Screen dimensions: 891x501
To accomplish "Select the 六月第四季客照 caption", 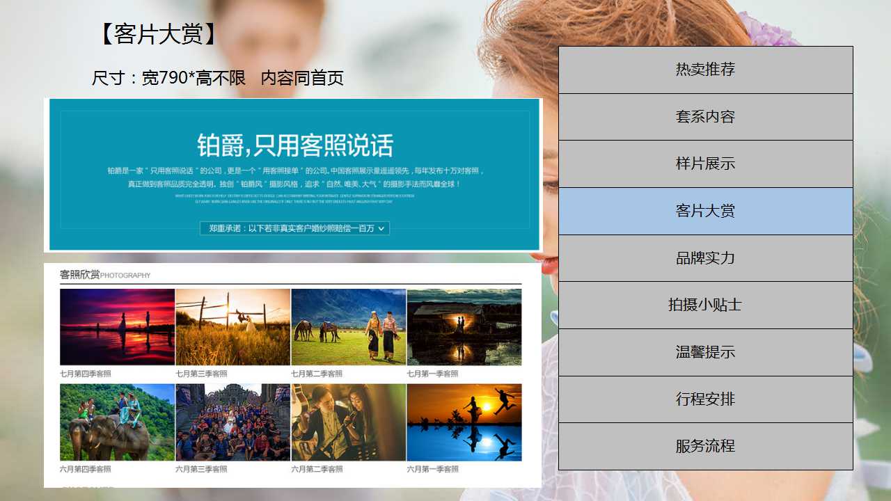I will click(86, 469).
